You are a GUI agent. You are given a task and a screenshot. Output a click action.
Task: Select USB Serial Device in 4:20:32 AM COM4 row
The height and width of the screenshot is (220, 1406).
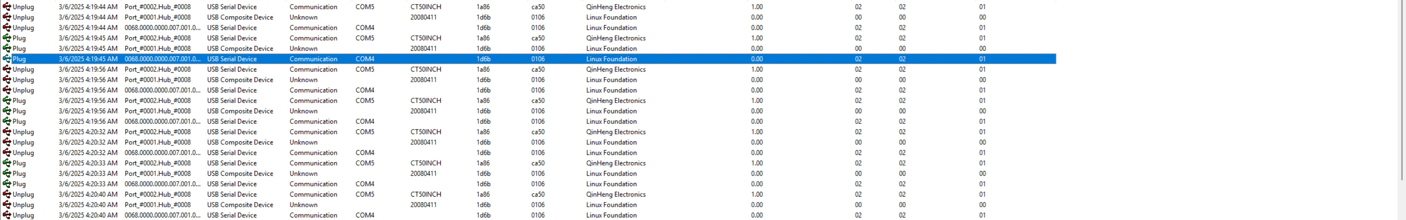point(231,152)
